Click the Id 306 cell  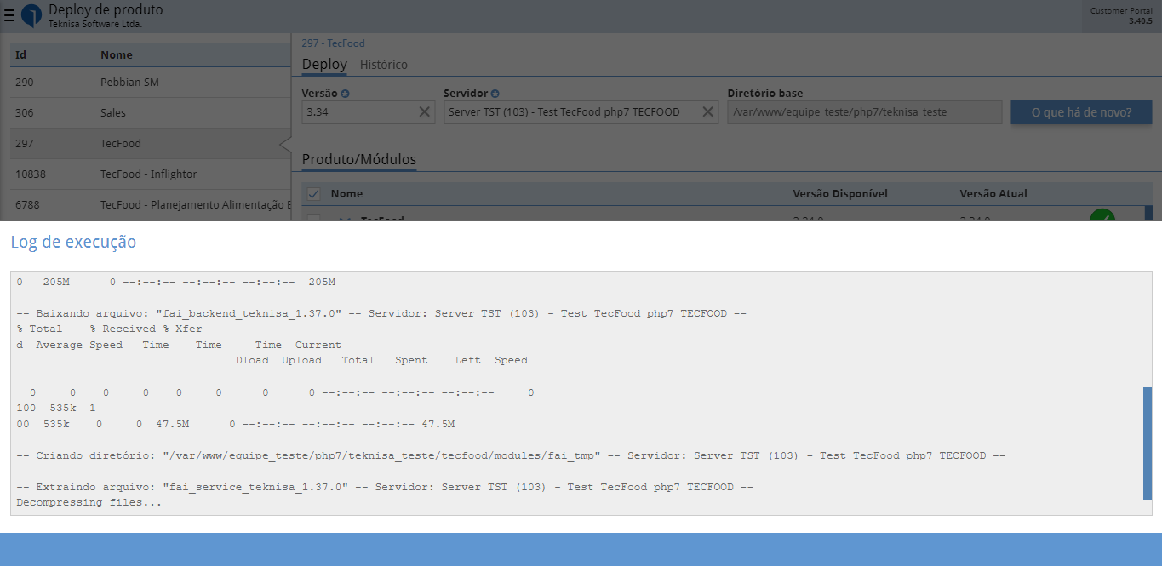click(25, 113)
